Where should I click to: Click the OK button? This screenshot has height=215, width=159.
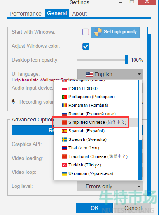click(94, 208)
